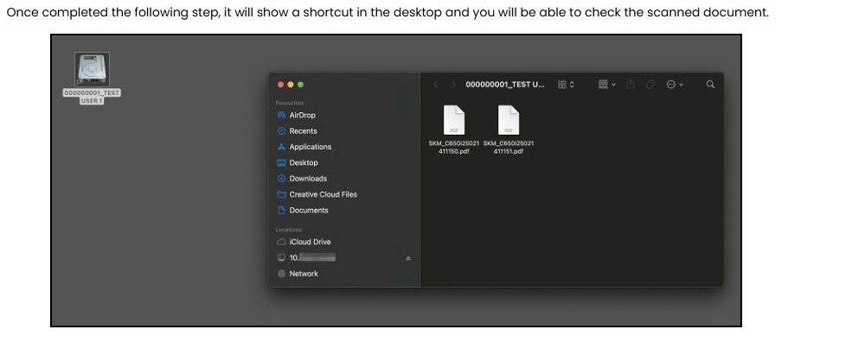Go forward in Finder with the right arrow
The image size is (852, 342).
tap(453, 84)
